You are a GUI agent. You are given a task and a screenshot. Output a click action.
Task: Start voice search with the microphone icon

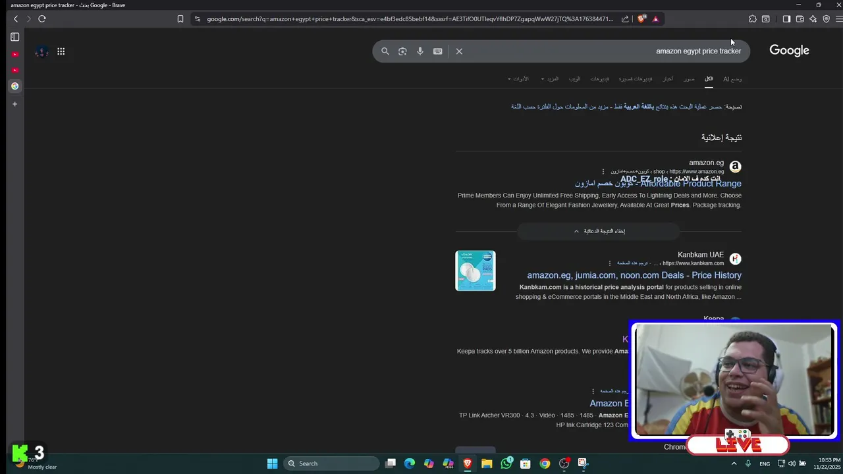(x=420, y=51)
